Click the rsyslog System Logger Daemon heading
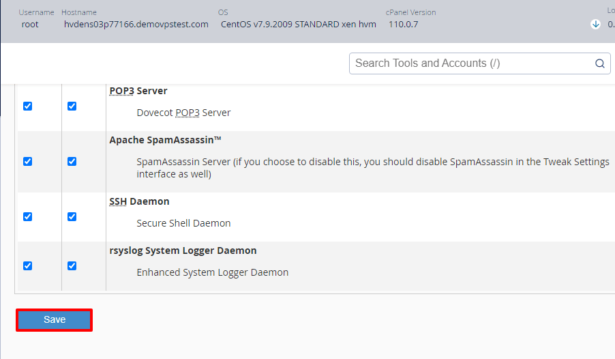Image resolution: width=615 pixels, height=359 pixels. coord(183,250)
